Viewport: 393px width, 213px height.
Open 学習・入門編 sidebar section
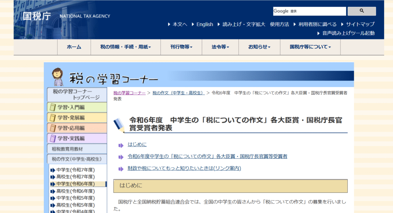[x=77, y=107]
